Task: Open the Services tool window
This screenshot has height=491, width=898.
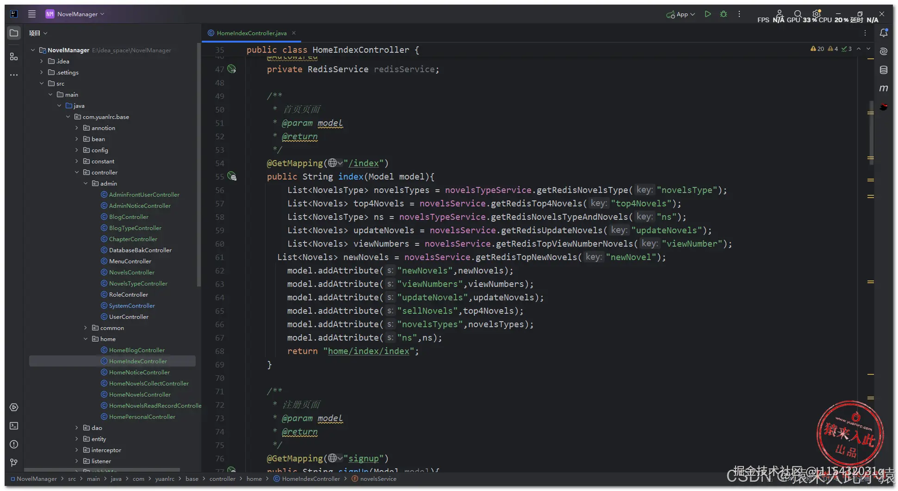Action: point(14,407)
